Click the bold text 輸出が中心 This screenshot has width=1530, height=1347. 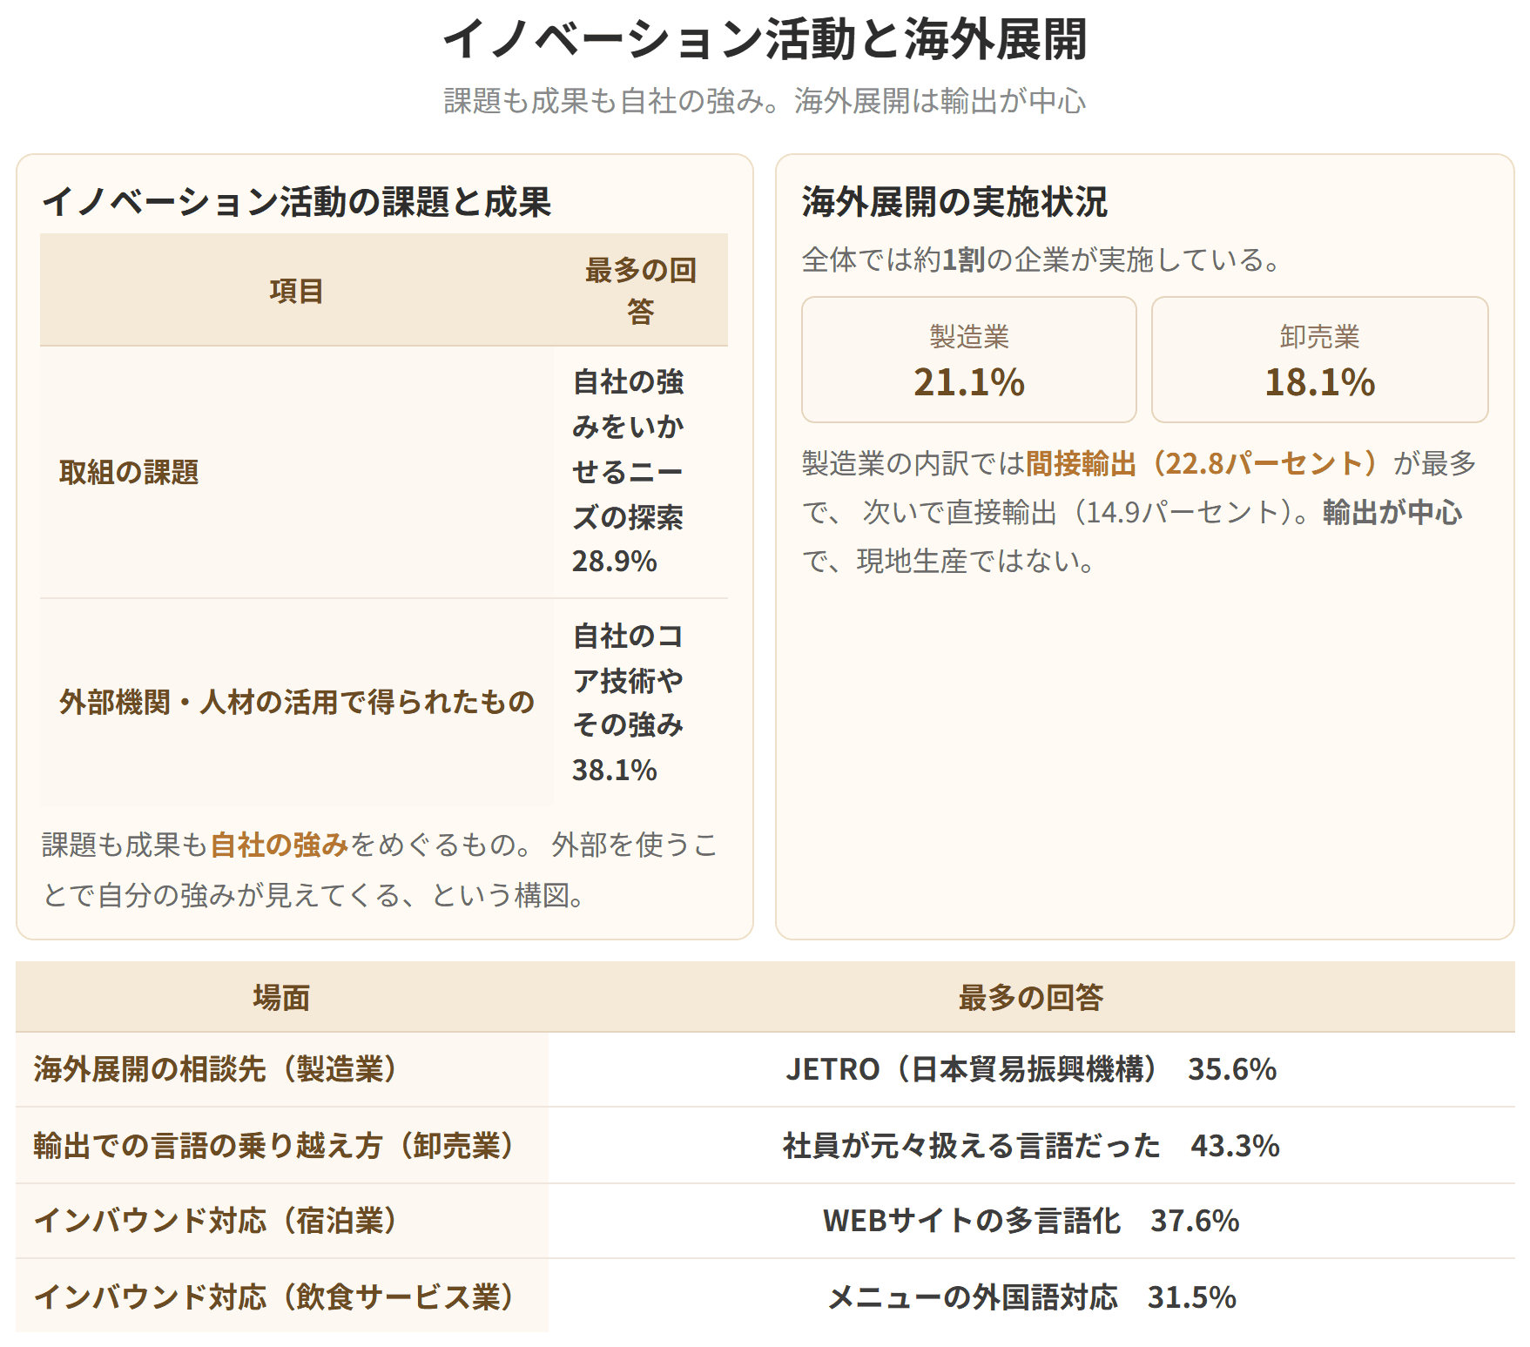pos(1392,512)
